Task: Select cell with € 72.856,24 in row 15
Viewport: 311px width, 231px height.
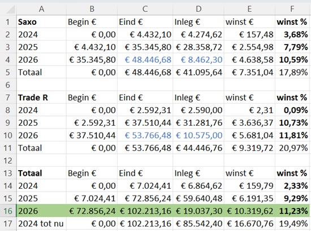Action: click(x=145, y=198)
